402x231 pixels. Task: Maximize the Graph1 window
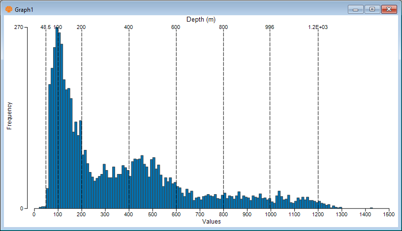coord(371,9)
